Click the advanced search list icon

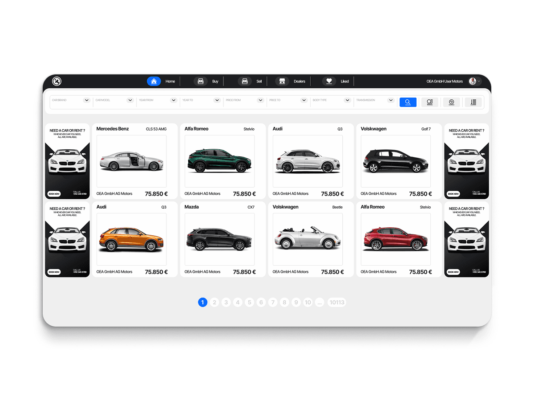(430, 102)
